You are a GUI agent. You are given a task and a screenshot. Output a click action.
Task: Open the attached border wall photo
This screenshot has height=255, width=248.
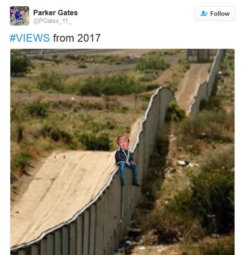[122, 152]
